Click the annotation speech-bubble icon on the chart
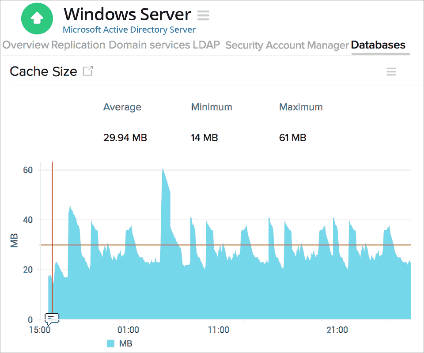 51,319
